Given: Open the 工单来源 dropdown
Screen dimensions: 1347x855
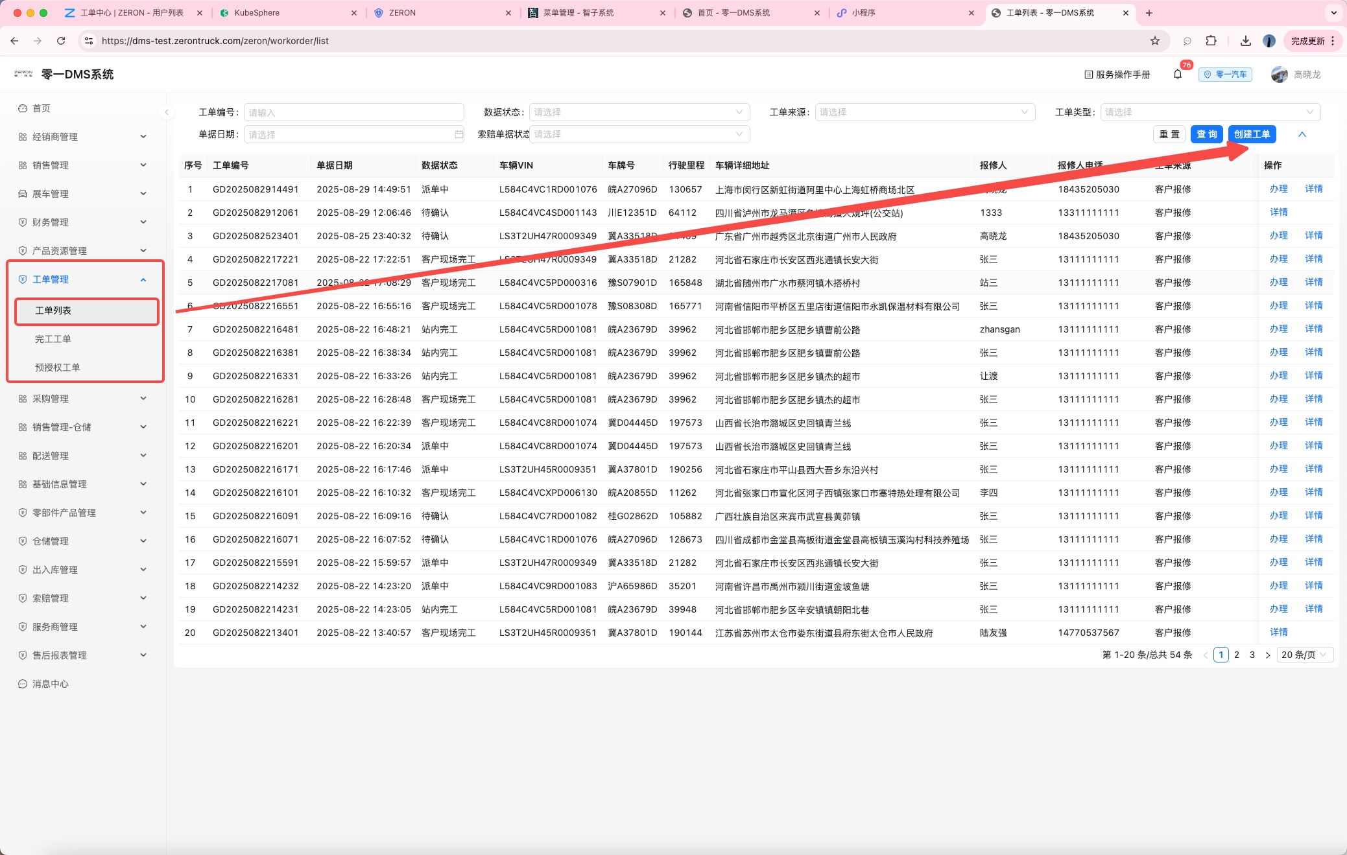Looking at the screenshot, I should pyautogui.click(x=925, y=112).
